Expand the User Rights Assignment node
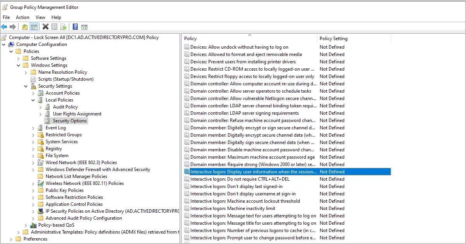The image size is (466, 244). click(41, 114)
